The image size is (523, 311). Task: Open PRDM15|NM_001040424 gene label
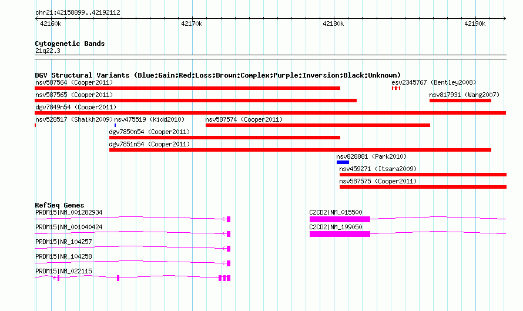point(69,227)
